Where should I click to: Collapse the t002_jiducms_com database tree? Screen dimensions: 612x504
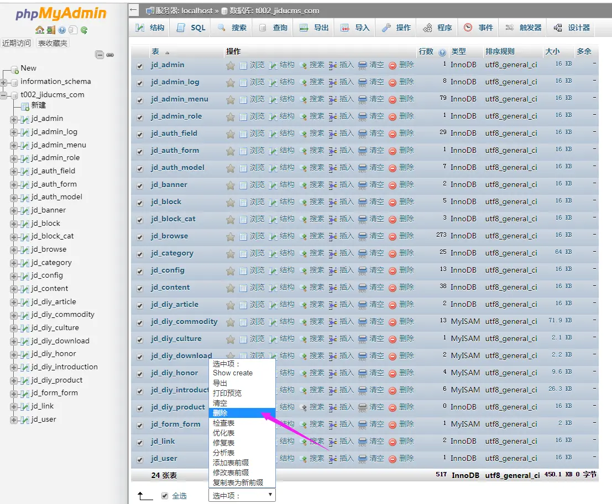pyautogui.click(x=4, y=95)
